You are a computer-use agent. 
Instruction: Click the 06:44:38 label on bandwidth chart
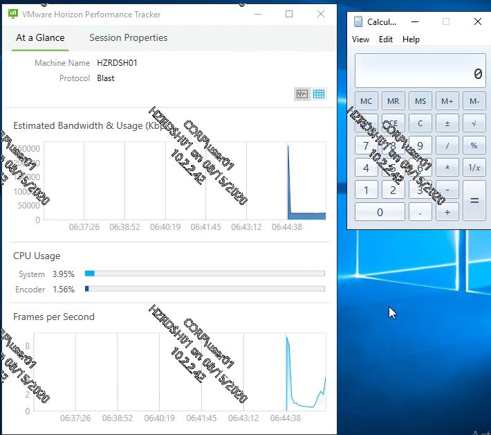click(x=287, y=227)
